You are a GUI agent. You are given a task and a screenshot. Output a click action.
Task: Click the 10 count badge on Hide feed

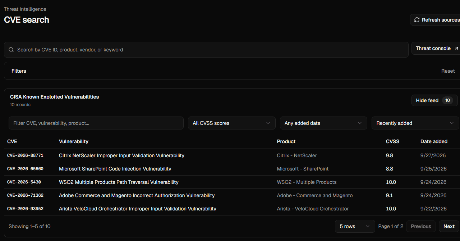tap(447, 100)
